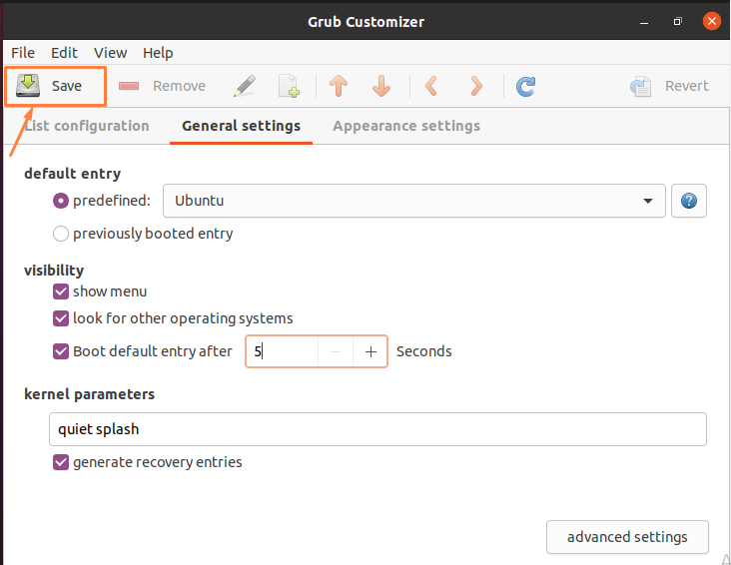Reload configuration with refresh icon
The width and height of the screenshot is (731, 565).
[x=526, y=86]
